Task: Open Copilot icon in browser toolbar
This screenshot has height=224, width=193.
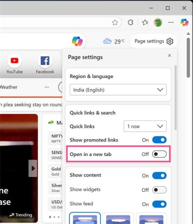Action: [x=184, y=22]
